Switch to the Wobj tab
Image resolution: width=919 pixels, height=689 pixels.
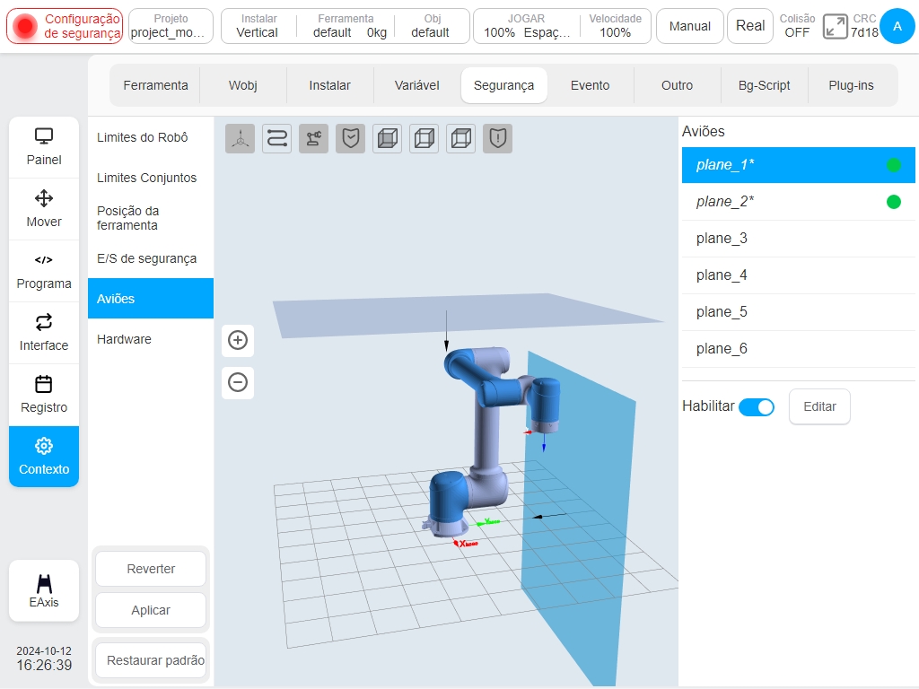tap(243, 85)
